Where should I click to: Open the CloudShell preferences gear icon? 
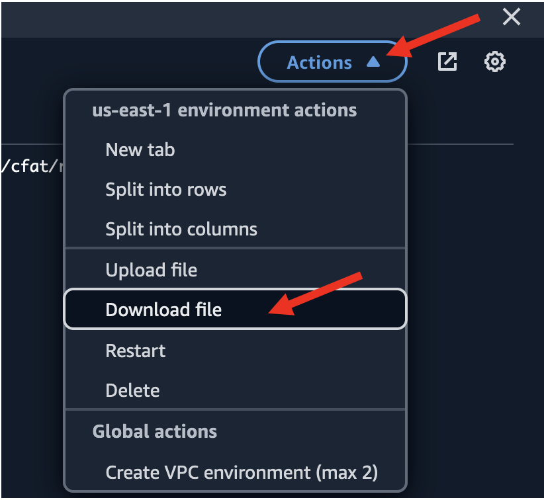495,62
